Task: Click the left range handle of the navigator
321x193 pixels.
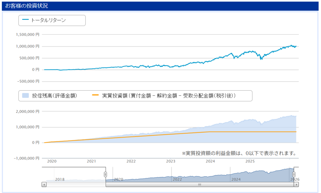Action: coord(106,174)
